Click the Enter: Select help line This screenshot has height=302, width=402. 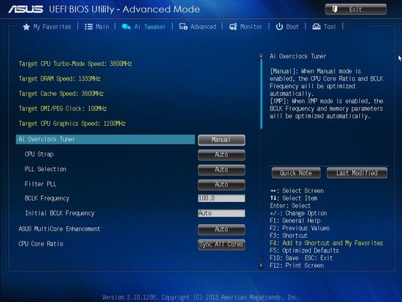(290, 206)
